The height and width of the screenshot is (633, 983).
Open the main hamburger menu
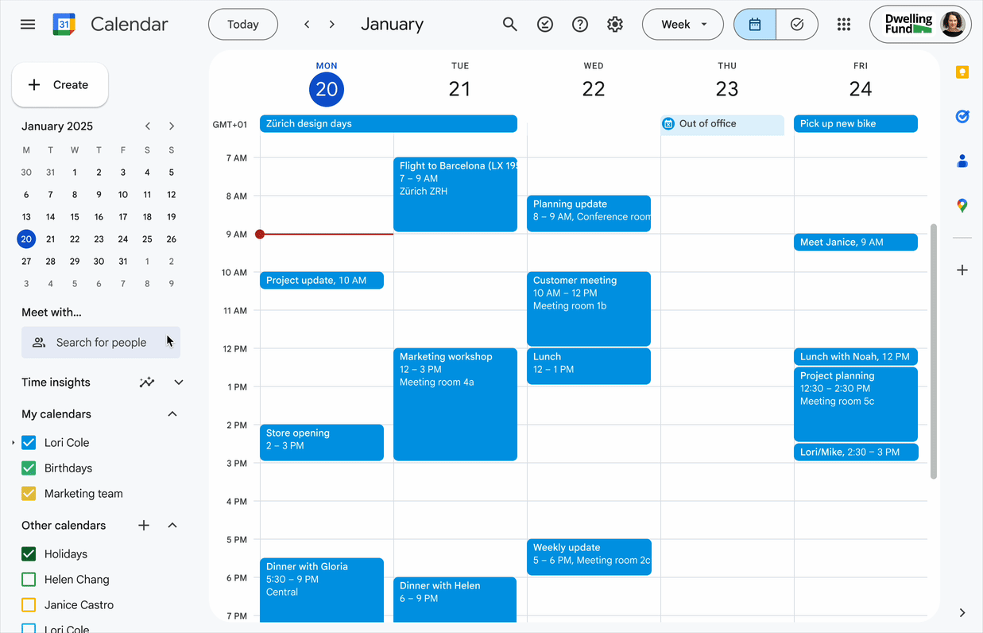pyautogui.click(x=27, y=24)
